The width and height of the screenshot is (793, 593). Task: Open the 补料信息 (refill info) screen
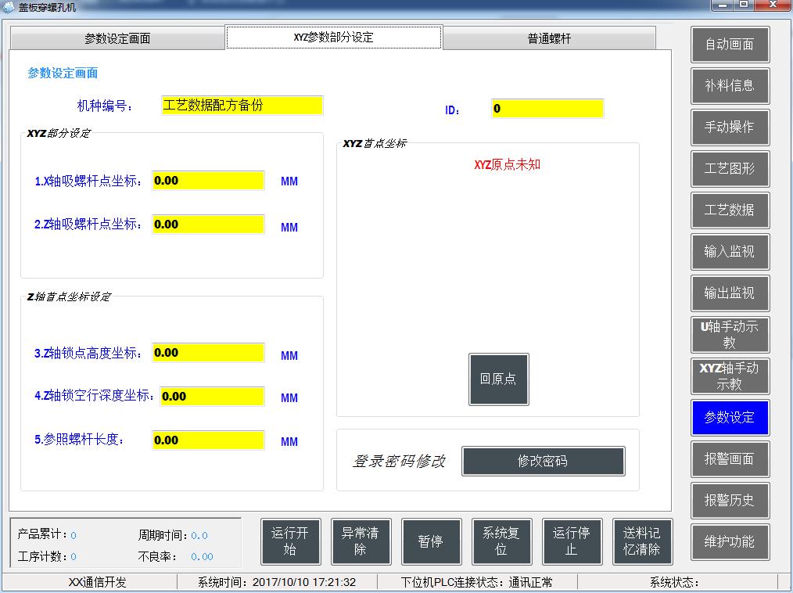coord(729,86)
